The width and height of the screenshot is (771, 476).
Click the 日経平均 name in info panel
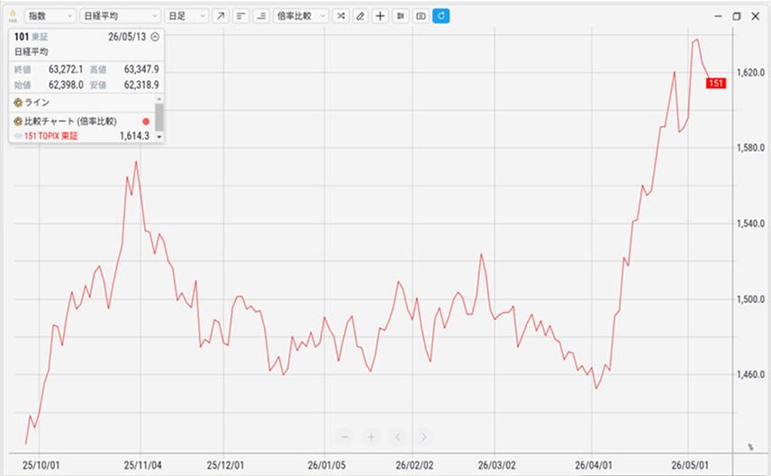click(31, 51)
